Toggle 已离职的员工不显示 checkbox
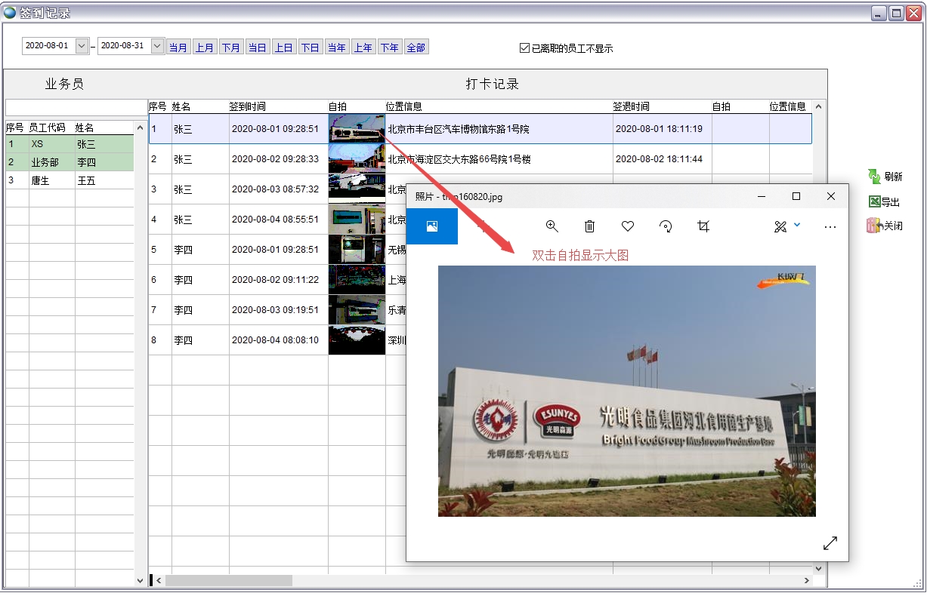Viewport: 927px width, 596px height. click(525, 48)
